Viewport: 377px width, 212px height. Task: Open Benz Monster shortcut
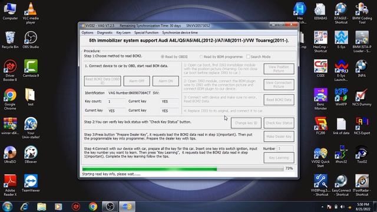pyautogui.click(x=320, y=100)
